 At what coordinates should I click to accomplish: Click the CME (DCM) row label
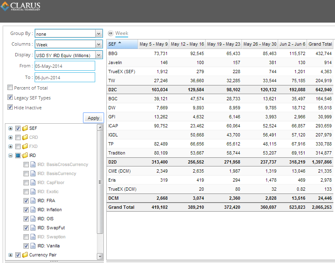tap(119, 171)
